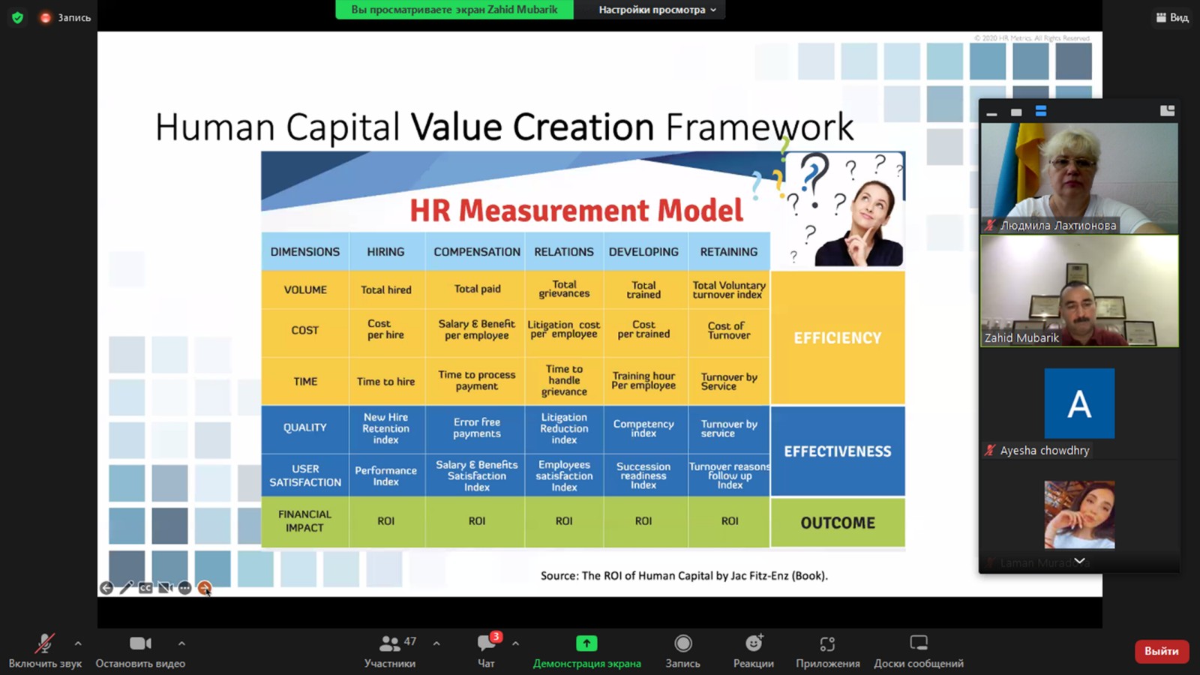Expand video options arrow beside camera

click(181, 643)
